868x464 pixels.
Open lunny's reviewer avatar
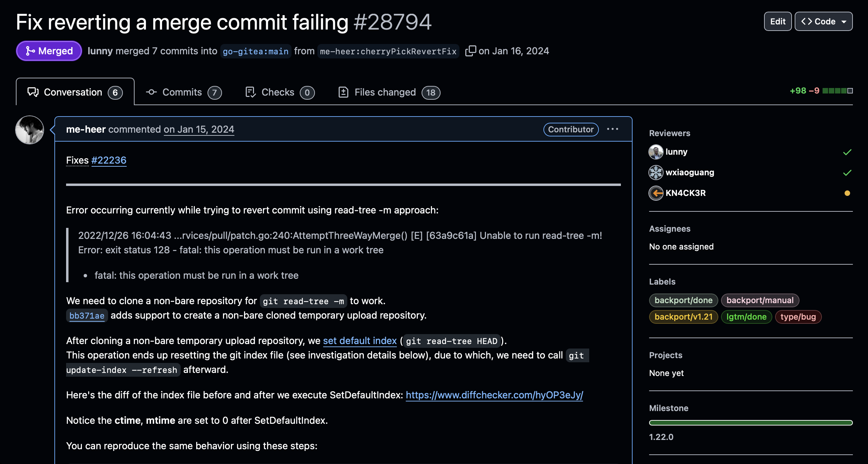pos(656,152)
